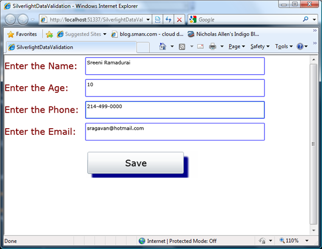Click the browser Back arrow button

[10, 20]
